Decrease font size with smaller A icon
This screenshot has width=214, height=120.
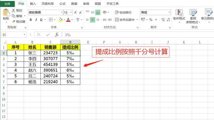(81, 13)
